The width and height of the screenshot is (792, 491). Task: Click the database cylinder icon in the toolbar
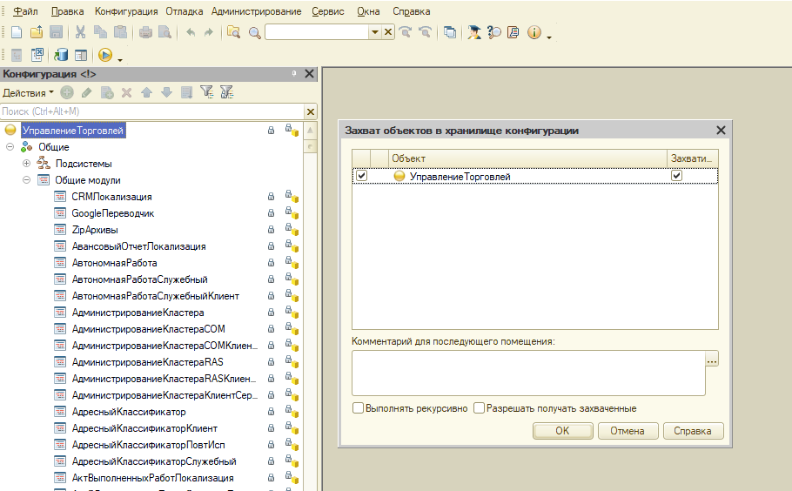(61, 55)
